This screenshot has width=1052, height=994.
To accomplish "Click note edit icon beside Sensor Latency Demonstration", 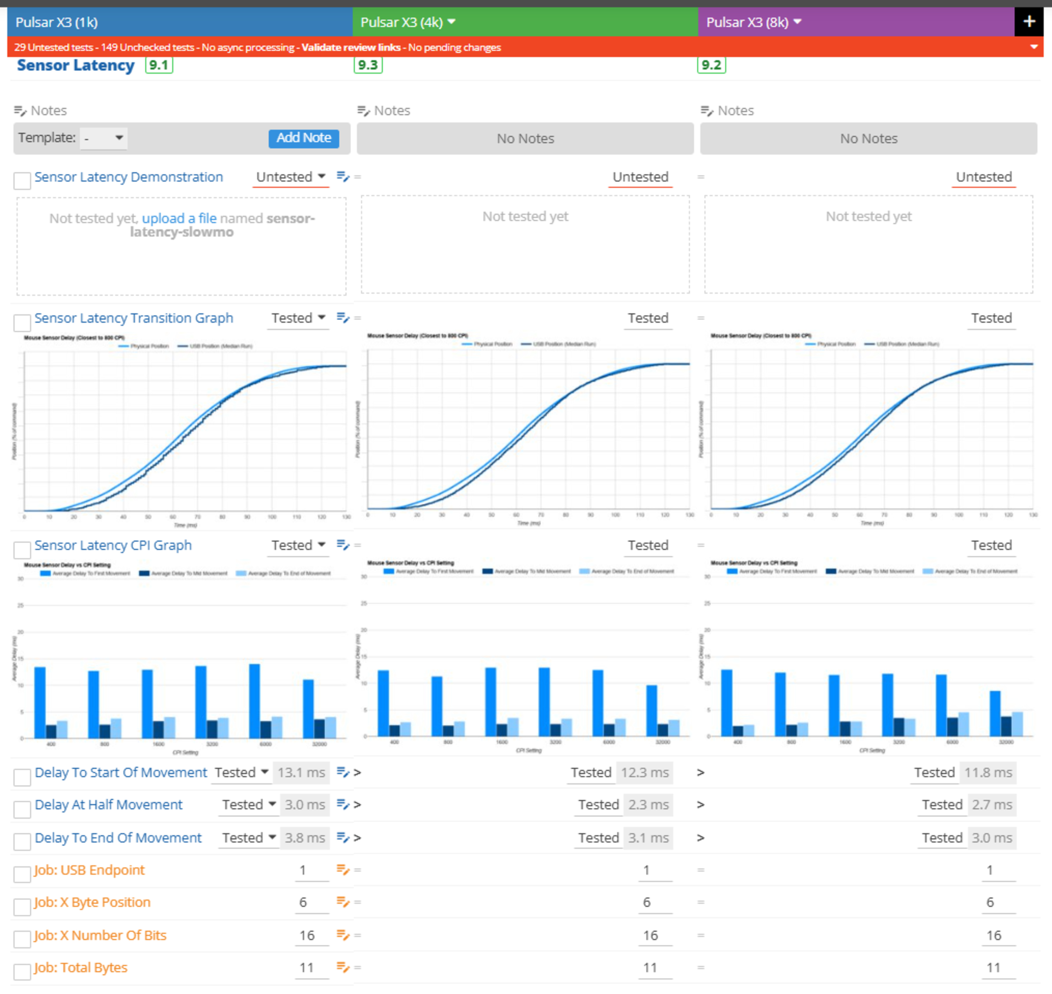I will [x=343, y=176].
